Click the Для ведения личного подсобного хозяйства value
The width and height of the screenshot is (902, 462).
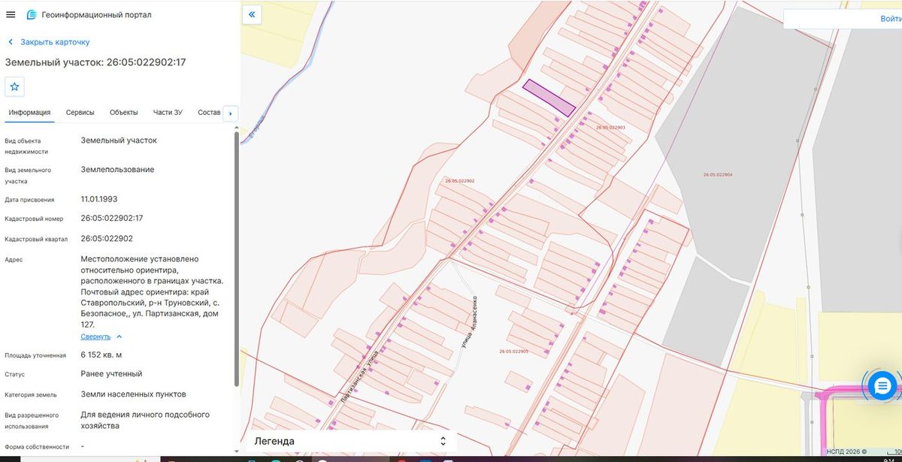coord(145,420)
